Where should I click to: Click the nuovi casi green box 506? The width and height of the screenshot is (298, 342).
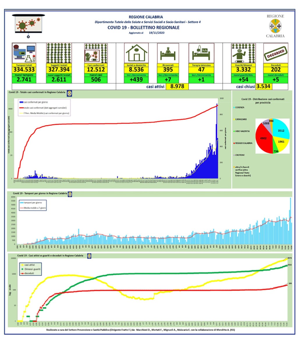pos(96,80)
